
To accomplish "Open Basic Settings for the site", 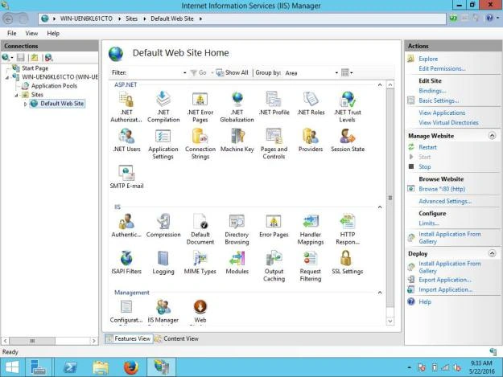I will pos(439,101).
